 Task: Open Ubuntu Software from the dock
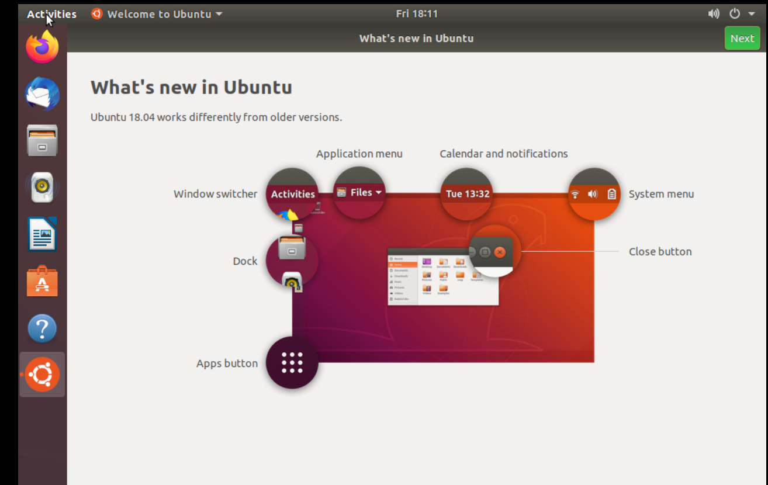pyautogui.click(x=42, y=281)
